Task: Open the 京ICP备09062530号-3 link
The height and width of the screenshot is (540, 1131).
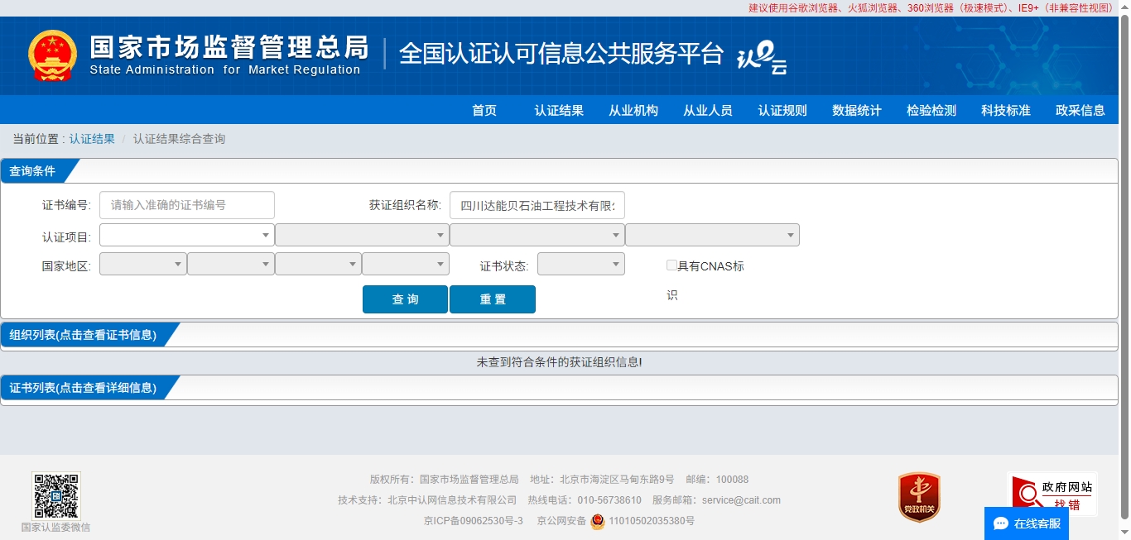Action: [473, 521]
